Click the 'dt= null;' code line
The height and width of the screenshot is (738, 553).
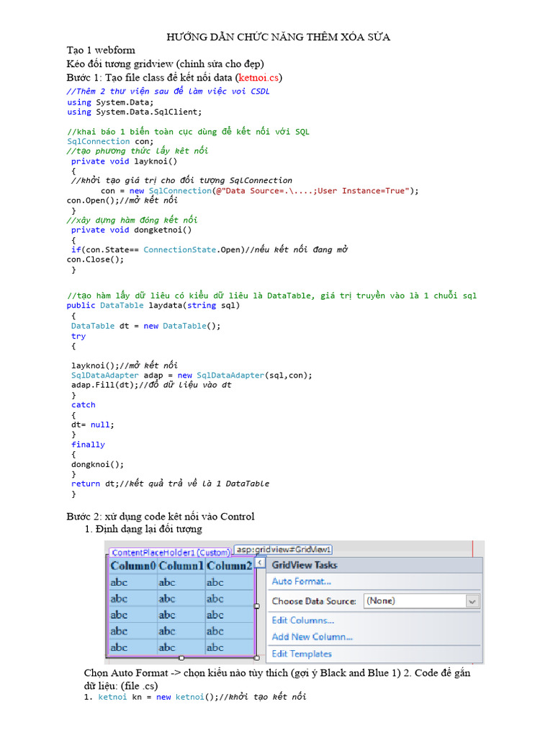pyautogui.click(x=93, y=424)
